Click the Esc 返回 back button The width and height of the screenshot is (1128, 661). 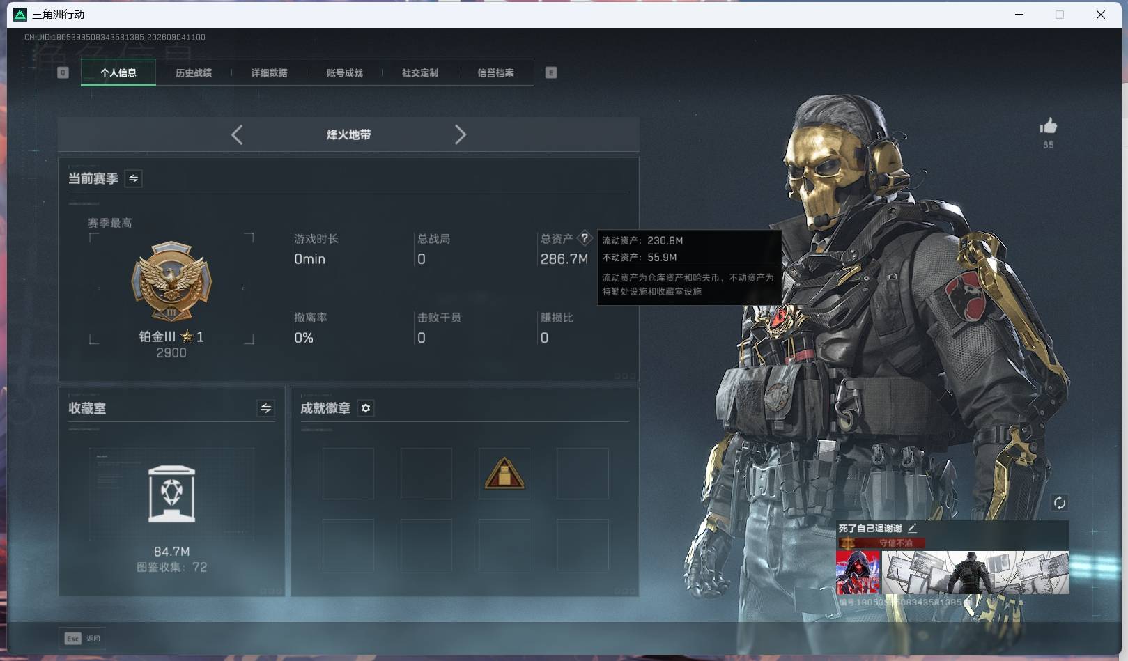coord(83,638)
